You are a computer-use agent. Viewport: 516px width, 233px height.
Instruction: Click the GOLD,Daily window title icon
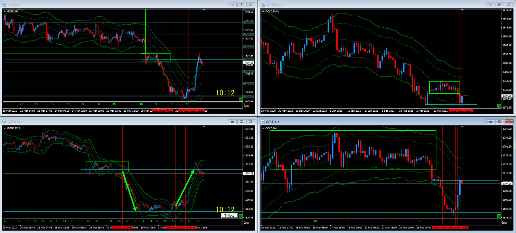pos(263,4)
